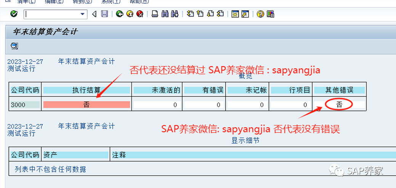
Task: Collapse the command field with triangle arrow
Action: pyautogui.click(x=95, y=14)
